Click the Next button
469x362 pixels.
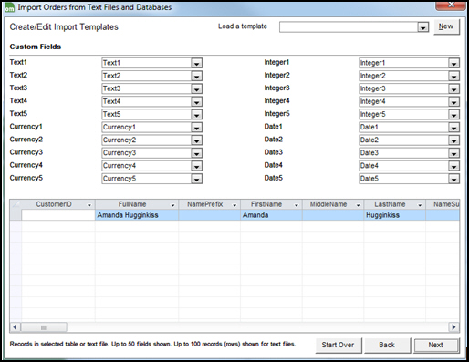coord(436,345)
